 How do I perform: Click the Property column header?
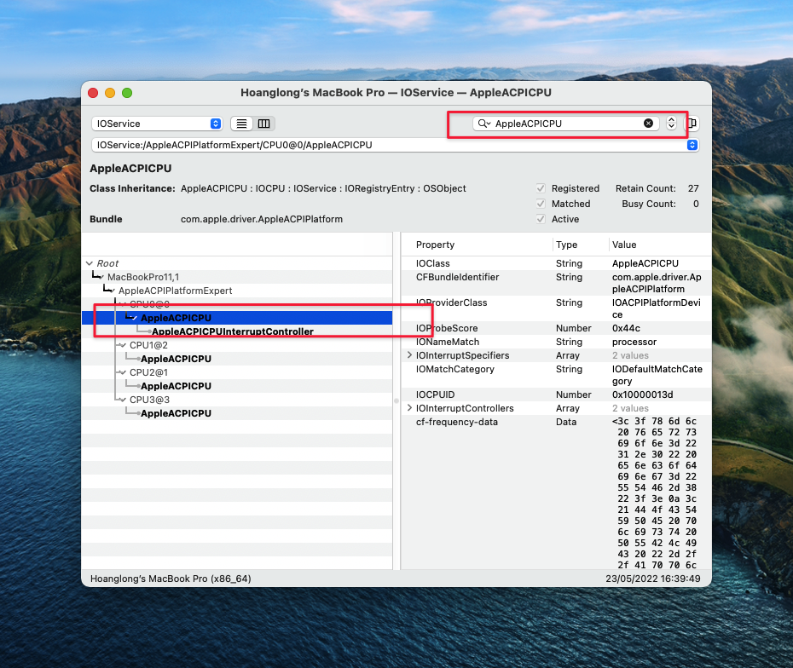(x=435, y=245)
